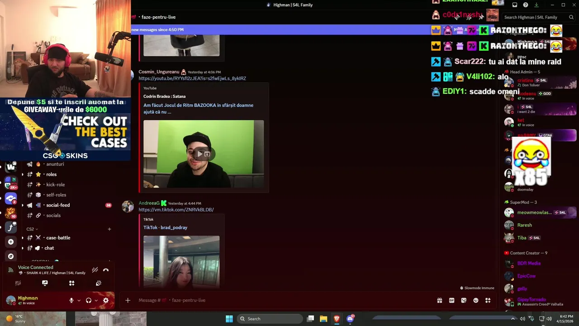Viewport: 579px width, 326px height.
Task: Open the youtu.be link from Cosmin_Ungureanu
Action: [x=192, y=78]
